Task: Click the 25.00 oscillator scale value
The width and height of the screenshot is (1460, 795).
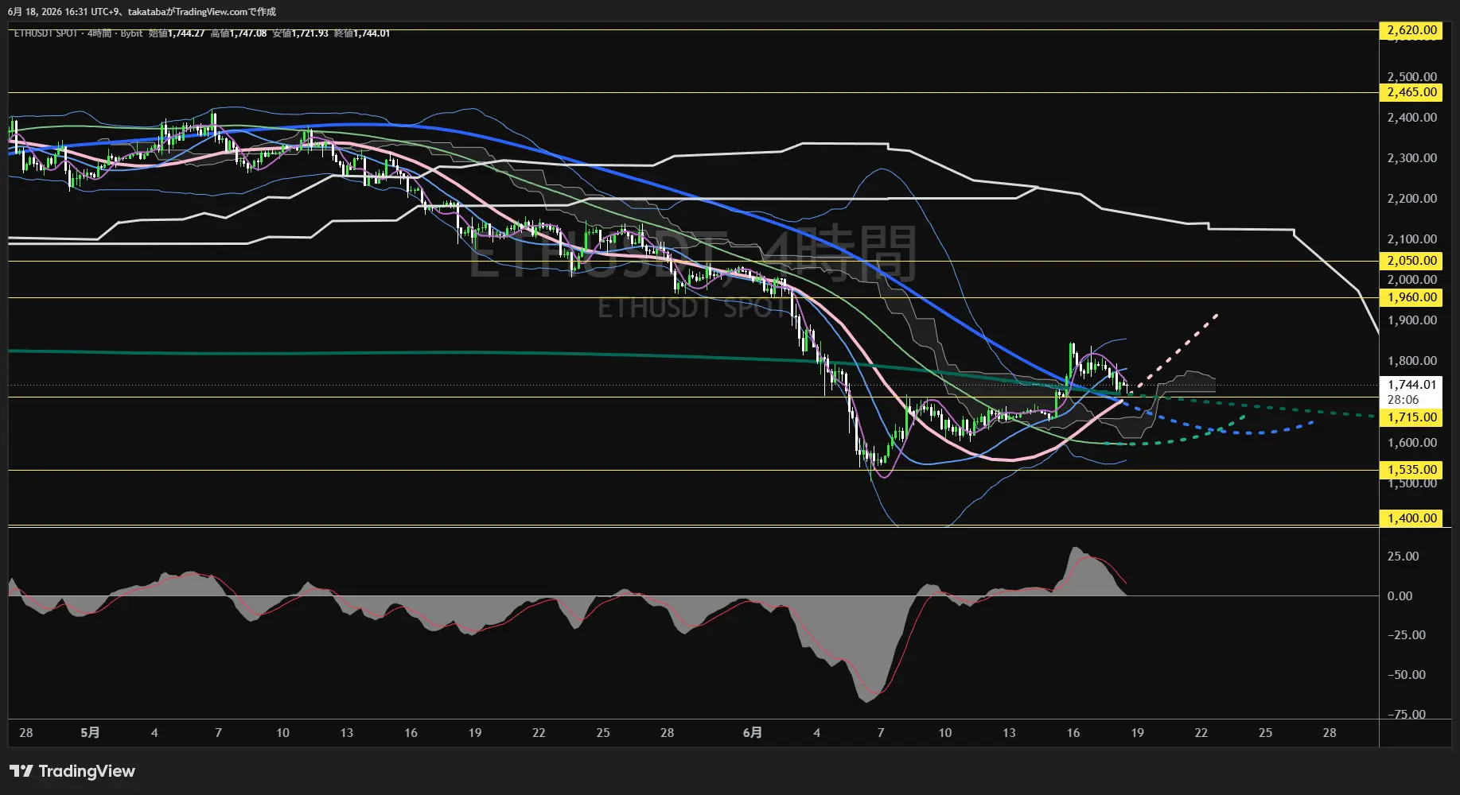Action: coord(1403,556)
